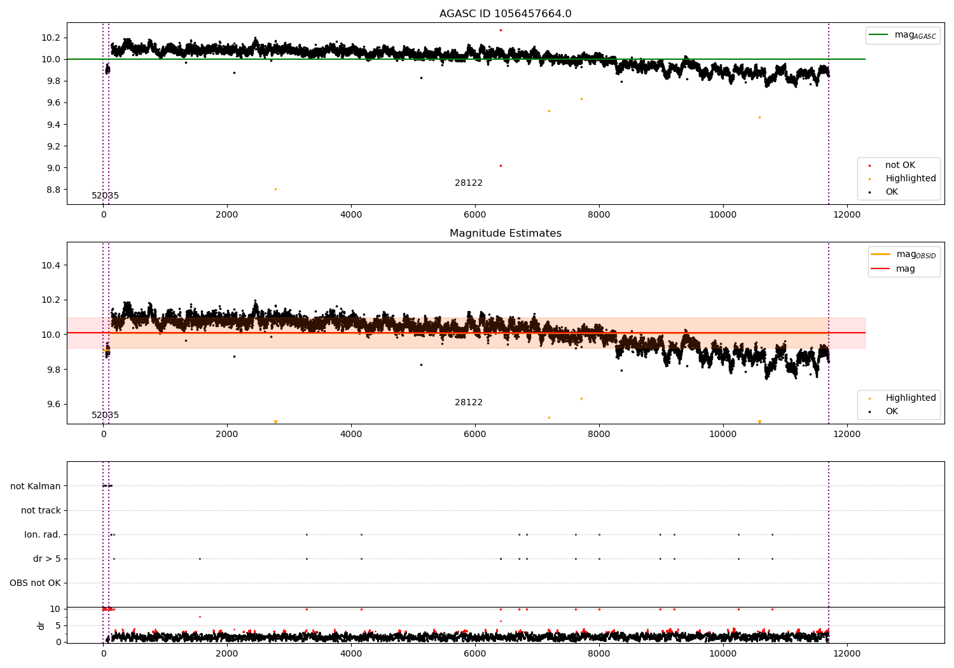Click the '52035' annotation in top plot
Image resolution: width=954 pixels, height=668 pixels.
tap(105, 196)
